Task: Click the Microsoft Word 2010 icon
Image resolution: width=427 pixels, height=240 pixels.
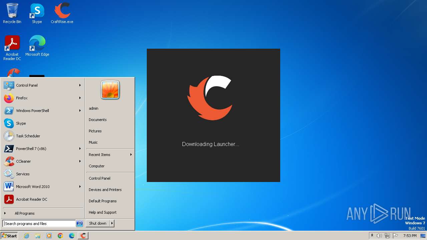Action: click(x=9, y=187)
